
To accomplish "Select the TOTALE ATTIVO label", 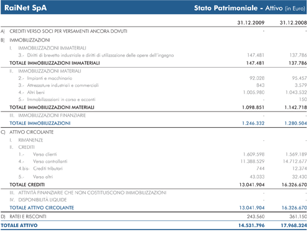I will [x=19, y=225].
